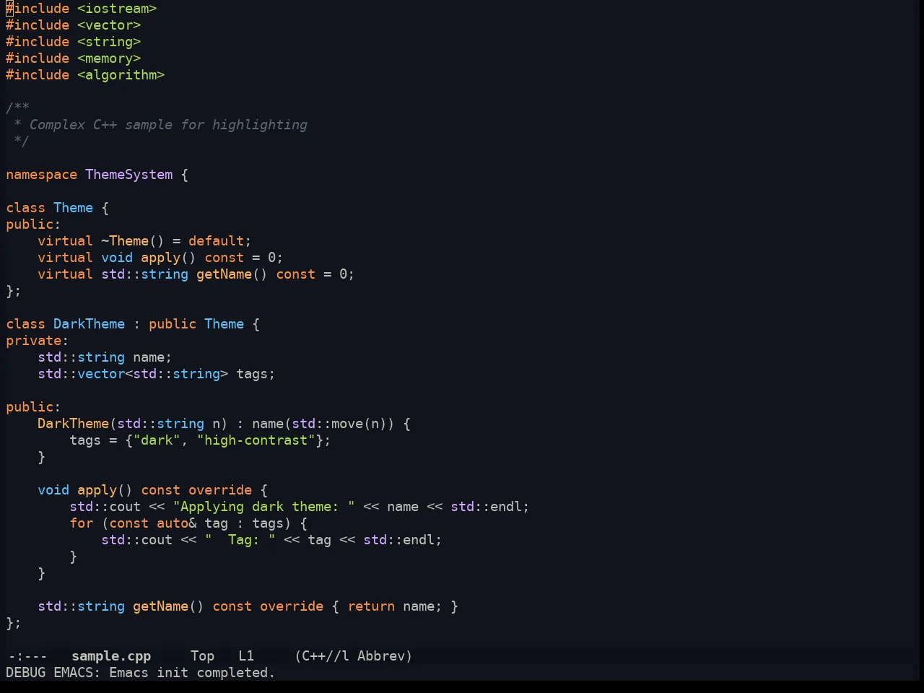924x693 pixels.
Task: Click the "for (const auto& tag : tags) {" line
Action: (188, 523)
